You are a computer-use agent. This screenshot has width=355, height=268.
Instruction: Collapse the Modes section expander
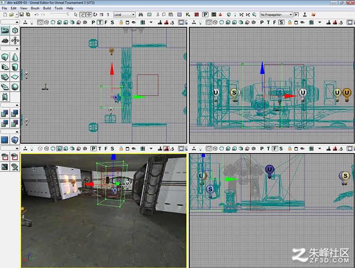10,22
